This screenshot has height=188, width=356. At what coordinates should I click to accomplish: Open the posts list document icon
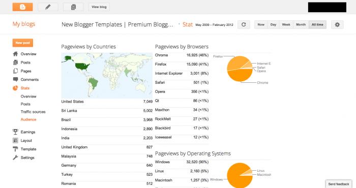click(73, 7)
